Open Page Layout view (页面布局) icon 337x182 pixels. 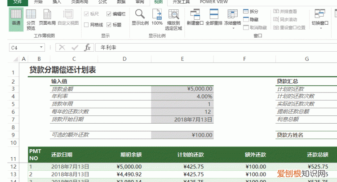[47, 18]
